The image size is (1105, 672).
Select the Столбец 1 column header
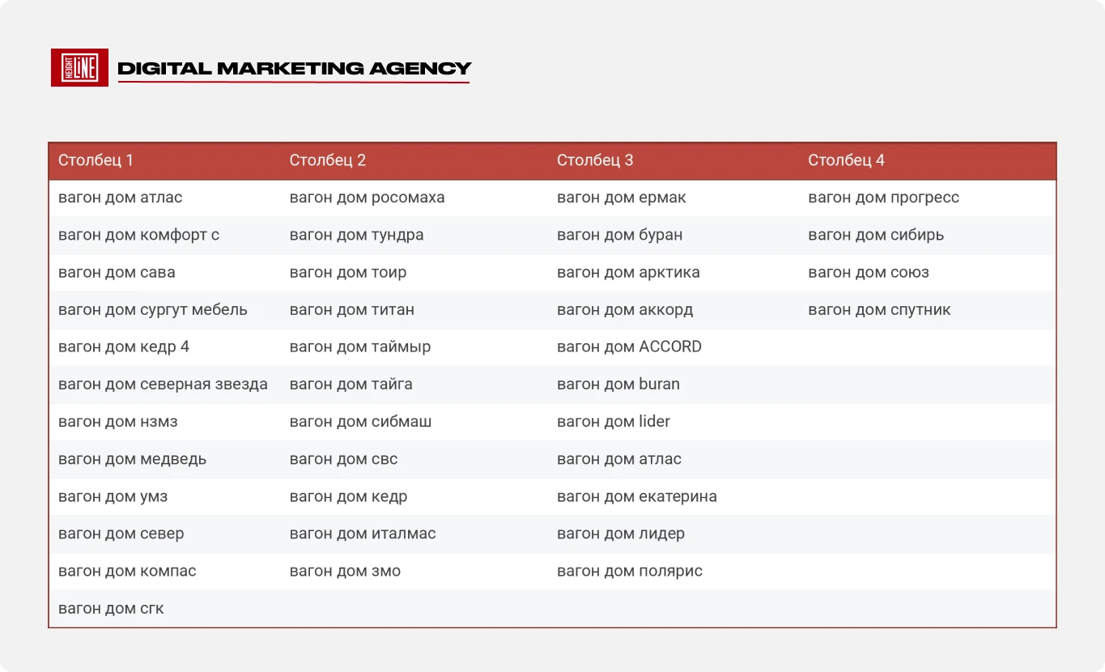96,160
